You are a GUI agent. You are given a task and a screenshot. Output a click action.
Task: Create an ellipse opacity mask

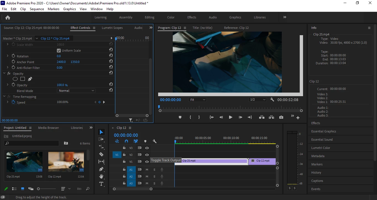(15, 79)
